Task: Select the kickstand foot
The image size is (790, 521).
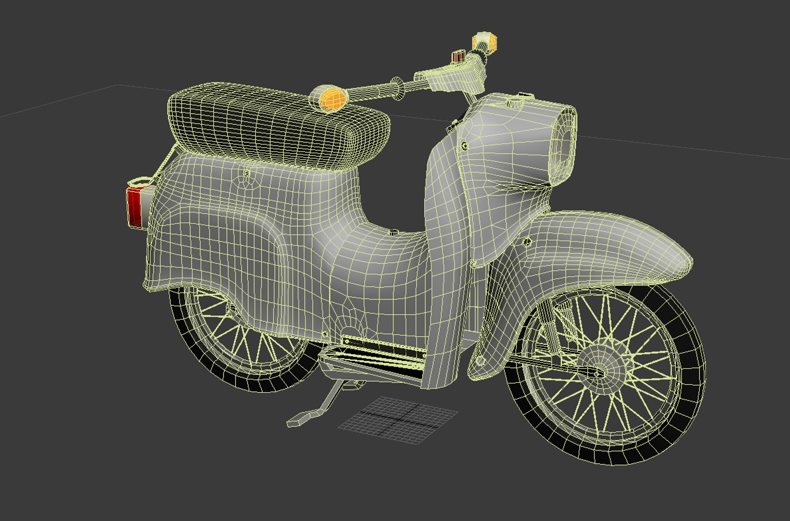Action: point(302,419)
